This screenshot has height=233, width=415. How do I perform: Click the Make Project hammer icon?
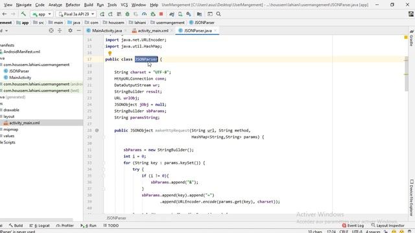[x=23, y=14]
